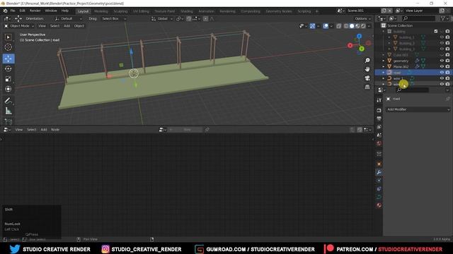The width and height of the screenshot is (453, 254).
Task: Open the File menu
Action: coord(13,11)
